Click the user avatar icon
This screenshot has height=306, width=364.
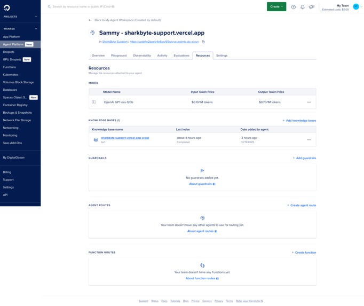click(x=356, y=7)
